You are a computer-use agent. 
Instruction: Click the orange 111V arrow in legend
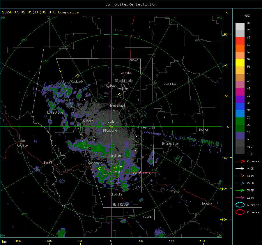coord(240,176)
